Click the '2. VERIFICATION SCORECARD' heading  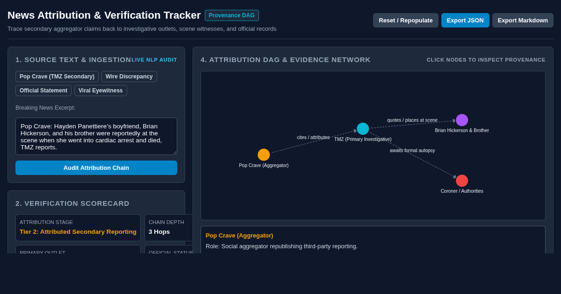click(72, 203)
